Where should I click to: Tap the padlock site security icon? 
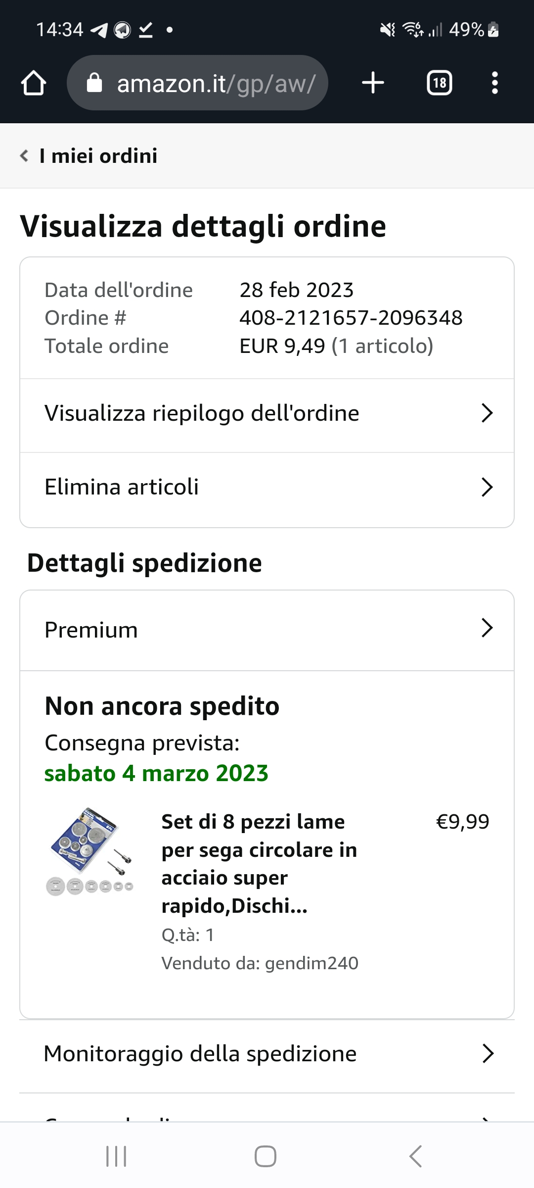(94, 83)
